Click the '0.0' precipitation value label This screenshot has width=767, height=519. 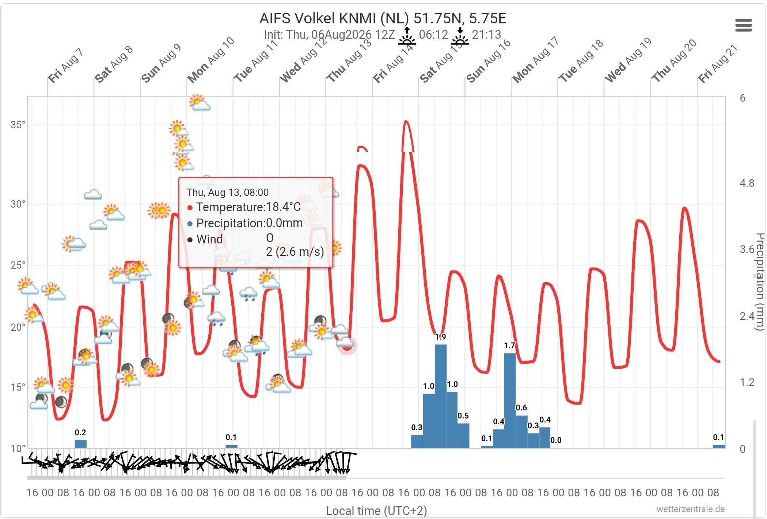click(x=556, y=440)
